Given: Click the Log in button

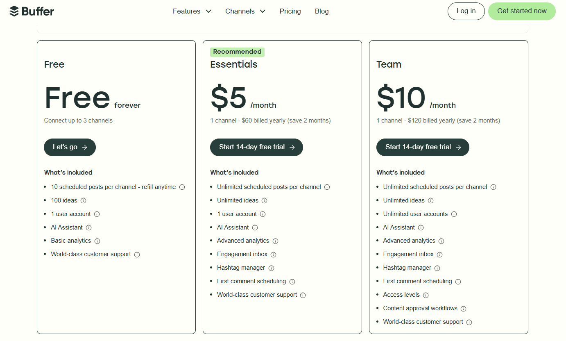Looking at the screenshot, I should [x=466, y=11].
